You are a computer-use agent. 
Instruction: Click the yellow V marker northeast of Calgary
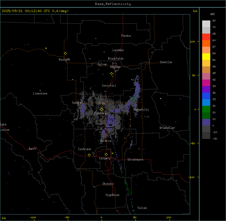pyautogui.click(x=113, y=153)
